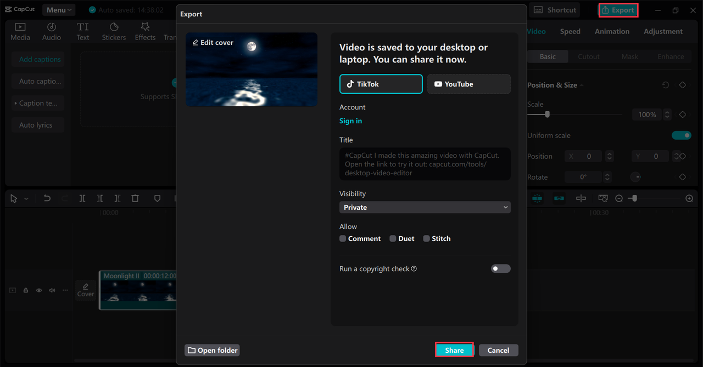Select the TikTok sharing tab

pyautogui.click(x=381, y=84)
